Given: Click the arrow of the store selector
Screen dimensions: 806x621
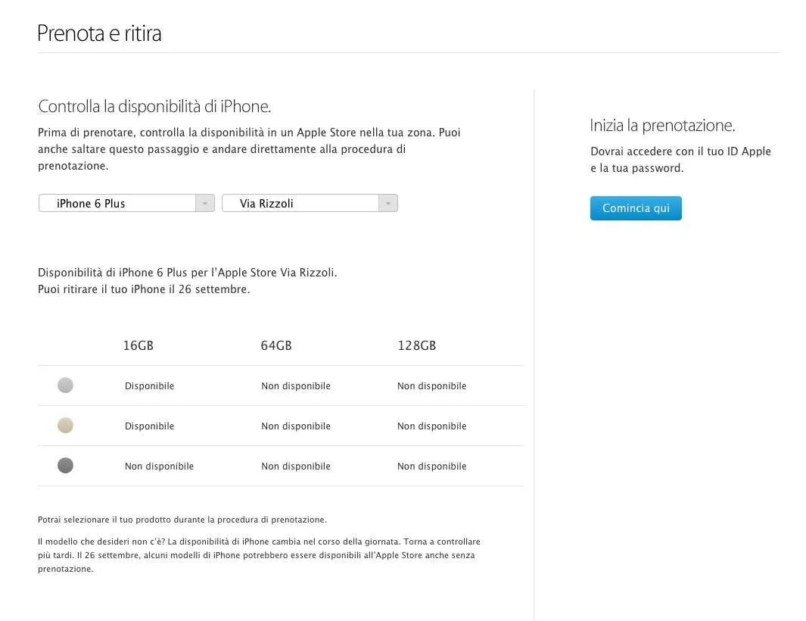Looking at the screenshot, I should pos(388,203).
